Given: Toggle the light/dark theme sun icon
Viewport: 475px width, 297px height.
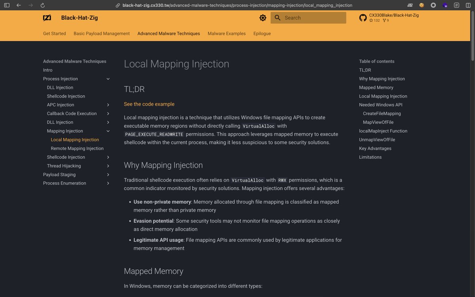Looking at the screenshot, I should [x=263, y=18].
